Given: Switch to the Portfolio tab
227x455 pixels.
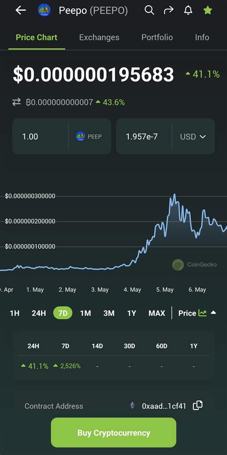Looking at the screenshot, I should (x=157, y=37).
